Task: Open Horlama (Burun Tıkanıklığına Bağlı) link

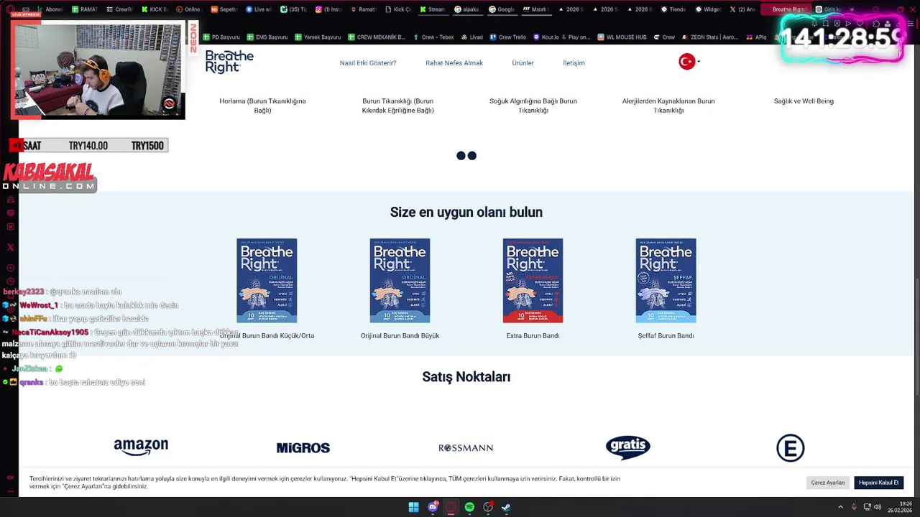Action: click(x=262, y=106)
